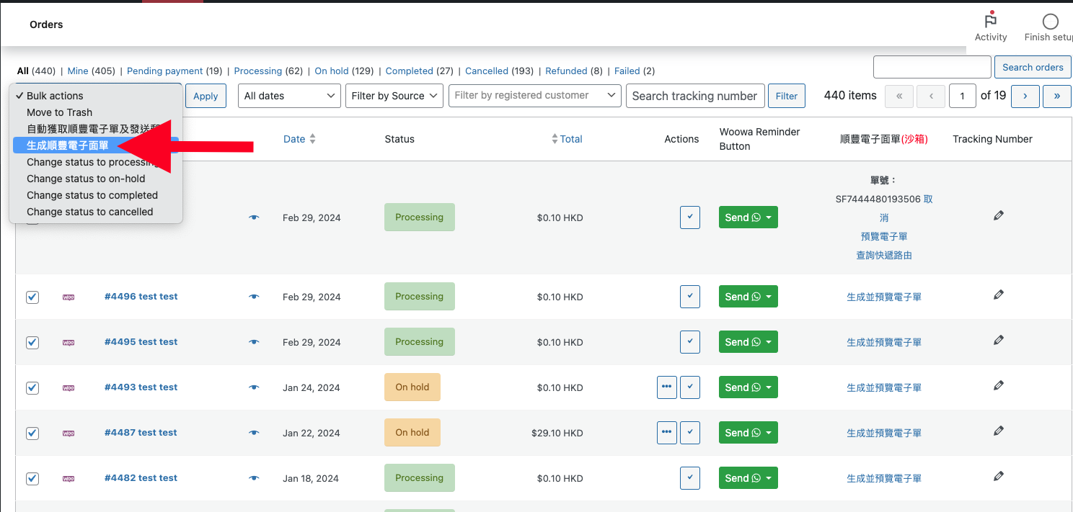Edit tracking number pencil for order #4495
The width and height of the screenshot is (1073, 512).
[999, 340]
